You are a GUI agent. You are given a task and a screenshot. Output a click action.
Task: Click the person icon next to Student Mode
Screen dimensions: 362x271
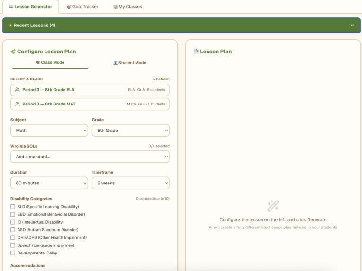(115, 63)
